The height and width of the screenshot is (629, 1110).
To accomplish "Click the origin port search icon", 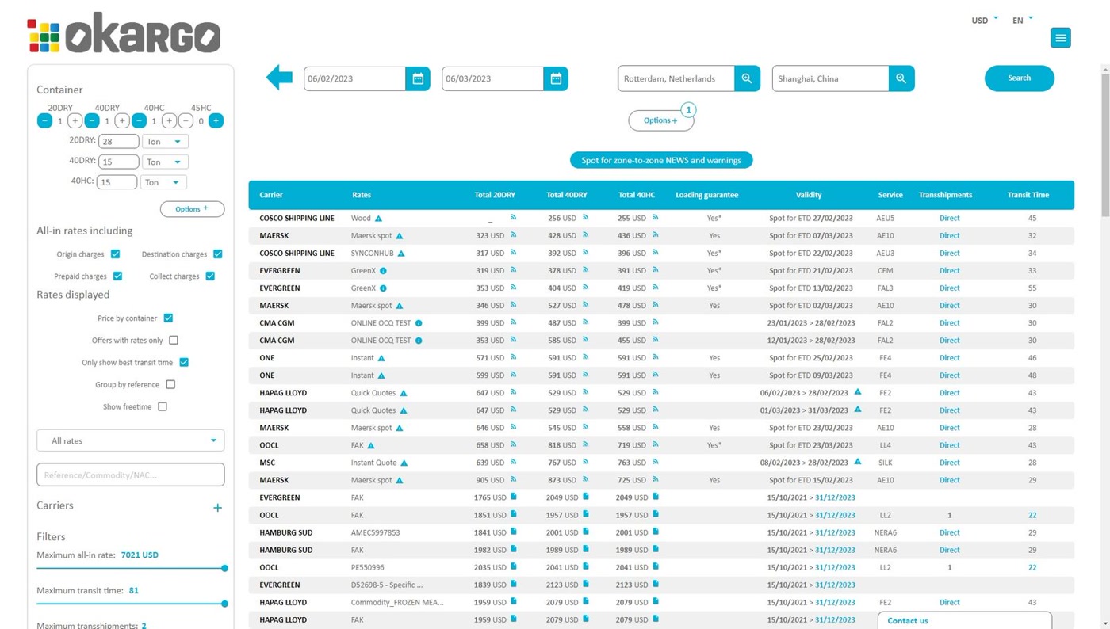I will coord(747,78).
